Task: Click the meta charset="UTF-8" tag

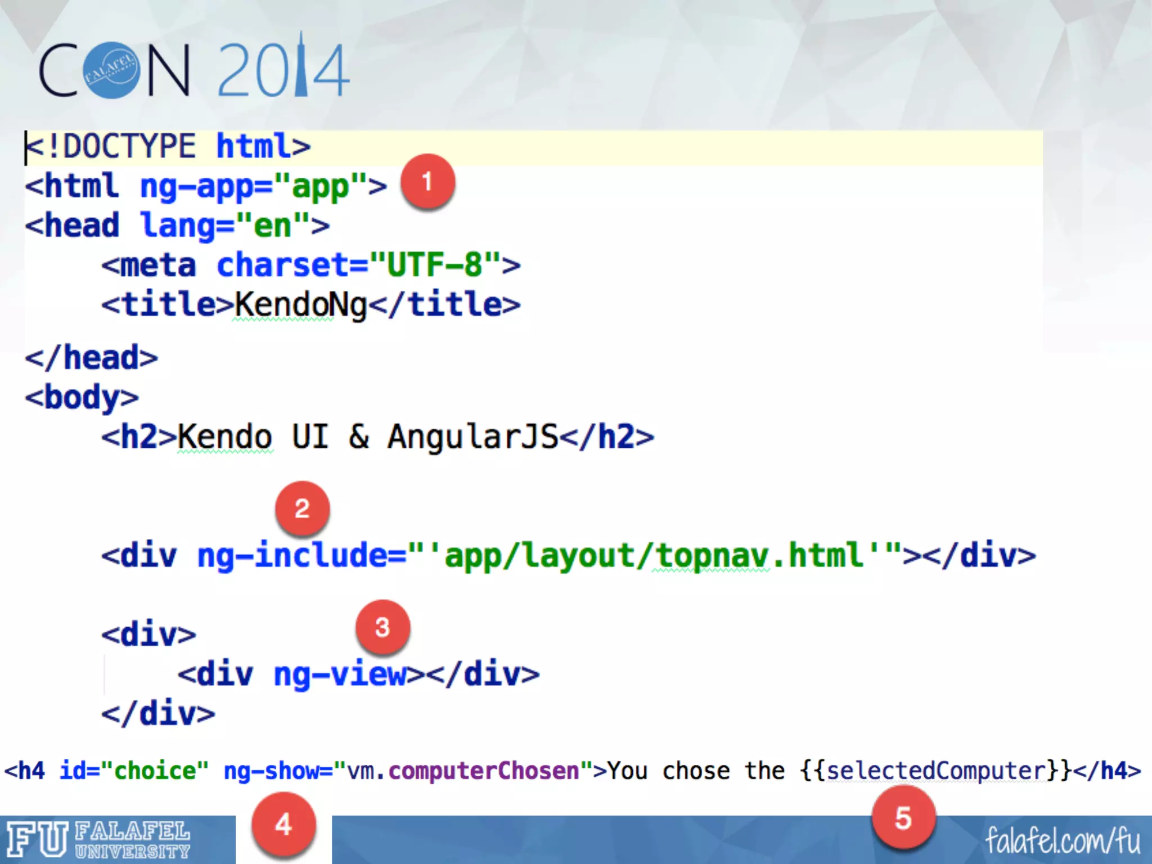Action: tap(310, 265)
